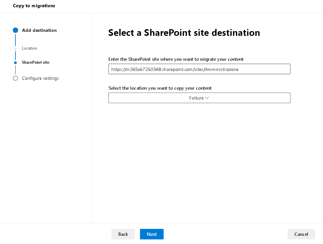The width and height of the screenshot is (323, 244).
Task: Select the Add destination step
Action: [39, 30]
